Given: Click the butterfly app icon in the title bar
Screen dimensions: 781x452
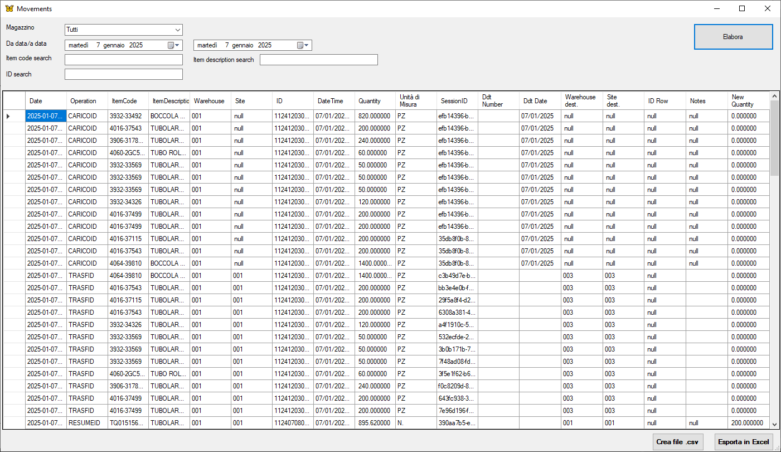Looking at the screenshot, I should [x=9, y=8].
